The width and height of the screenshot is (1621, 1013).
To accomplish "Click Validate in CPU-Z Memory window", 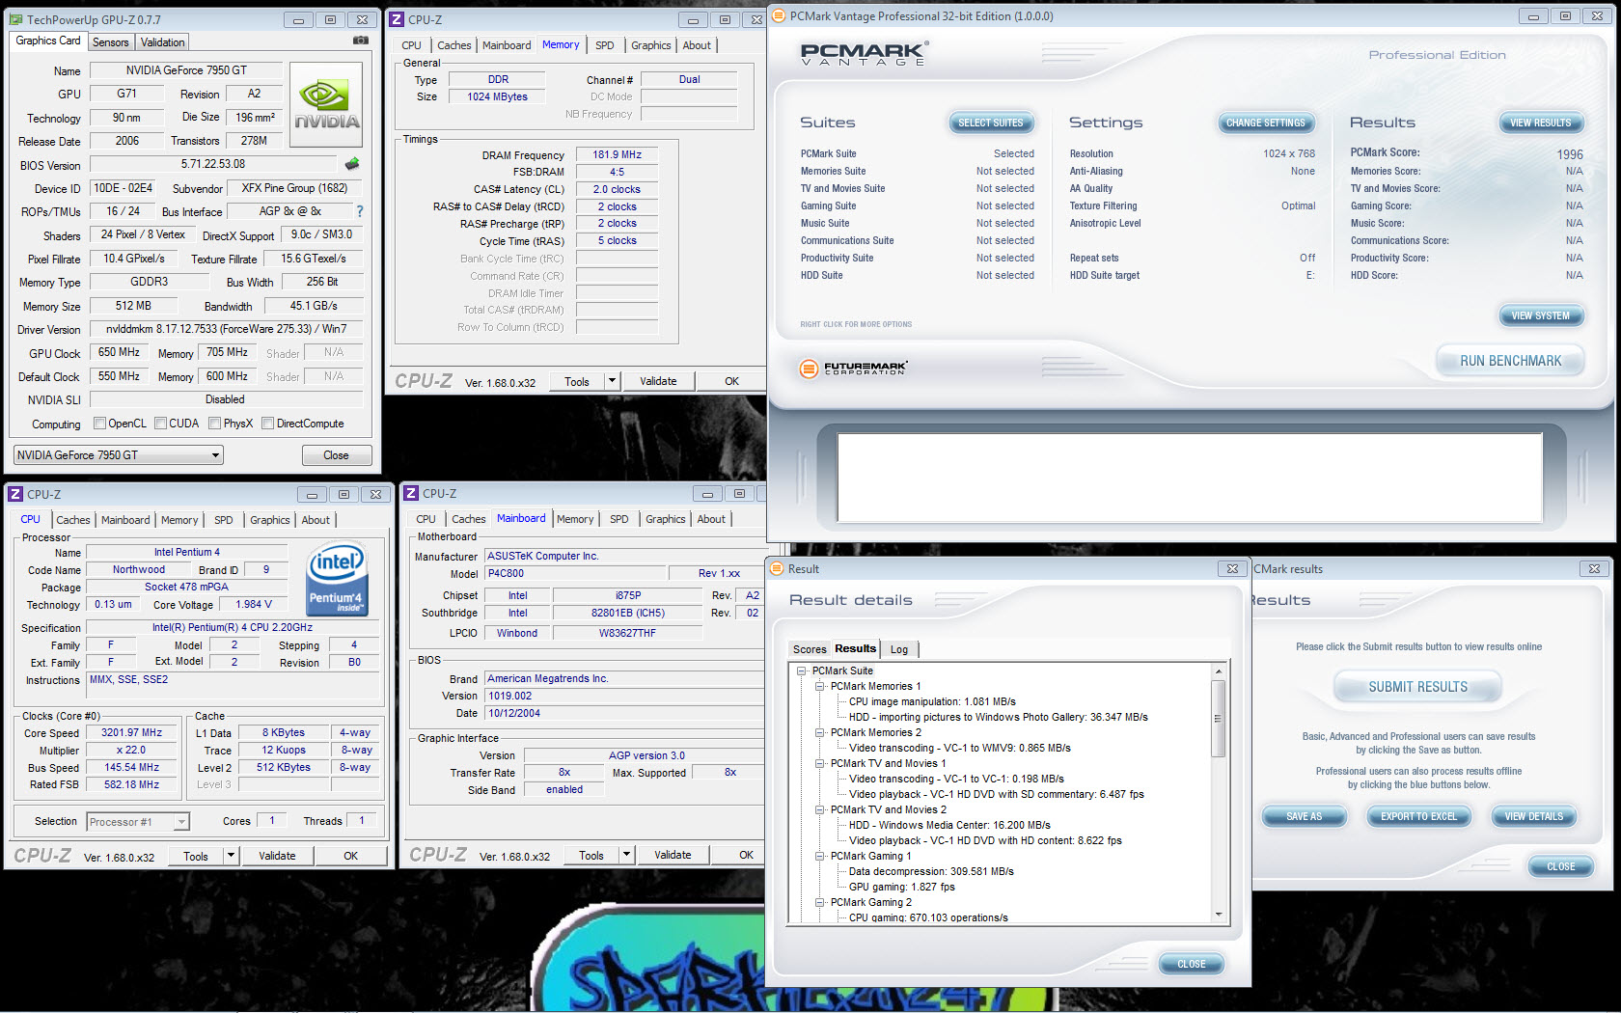I will [x=658, y=381].
